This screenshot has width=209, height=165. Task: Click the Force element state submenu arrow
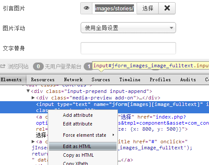(x=113, y=135)
